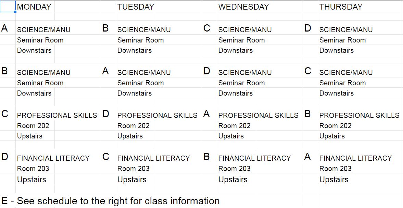Screen dimensions: 403x208
Task: Click Wednesday's second Downstairs cell
Action: coord(236,93)
